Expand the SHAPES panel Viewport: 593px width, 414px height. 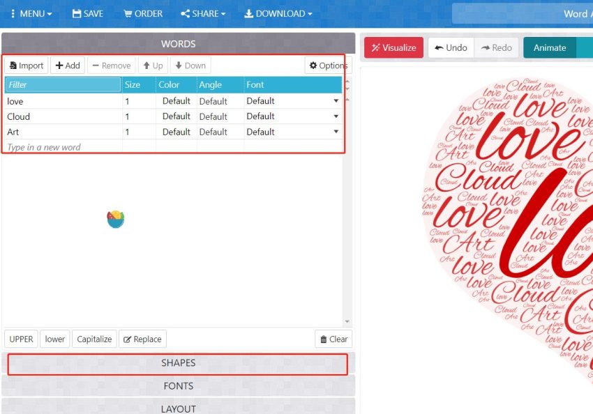[178, 363]
